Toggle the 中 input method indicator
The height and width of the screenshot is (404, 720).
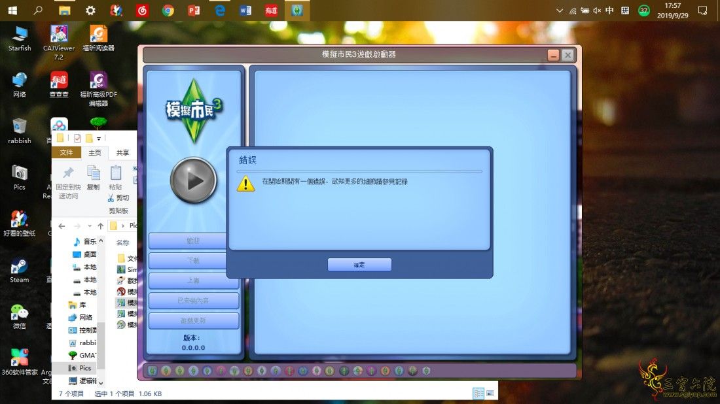pos(609,10)
